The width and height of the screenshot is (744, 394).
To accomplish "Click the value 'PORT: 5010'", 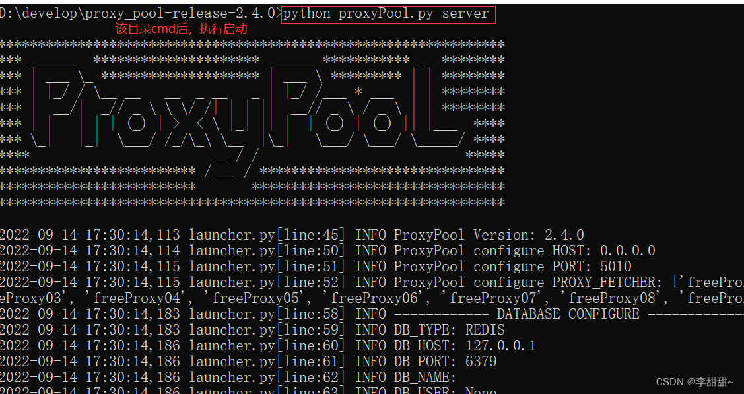I will click(592, 267).
